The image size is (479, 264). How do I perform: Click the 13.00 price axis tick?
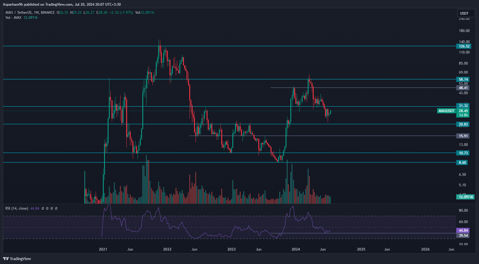coord(463,145)
